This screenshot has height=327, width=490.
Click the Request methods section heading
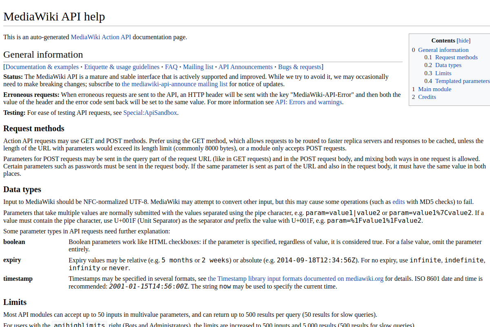tap(34, 128)
